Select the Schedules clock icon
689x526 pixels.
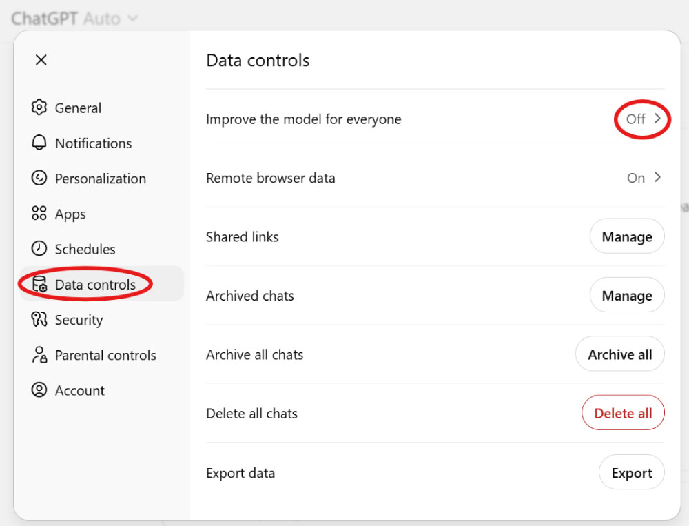tap(40, 249)
